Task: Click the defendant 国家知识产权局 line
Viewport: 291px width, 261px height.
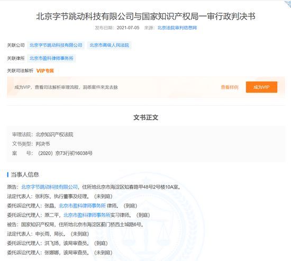Action: tap(75, 224)
